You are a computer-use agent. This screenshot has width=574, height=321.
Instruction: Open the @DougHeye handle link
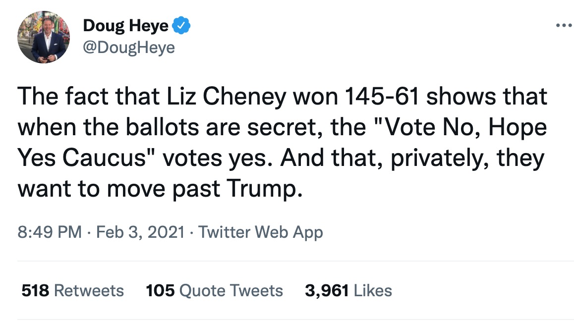point(129,48)
